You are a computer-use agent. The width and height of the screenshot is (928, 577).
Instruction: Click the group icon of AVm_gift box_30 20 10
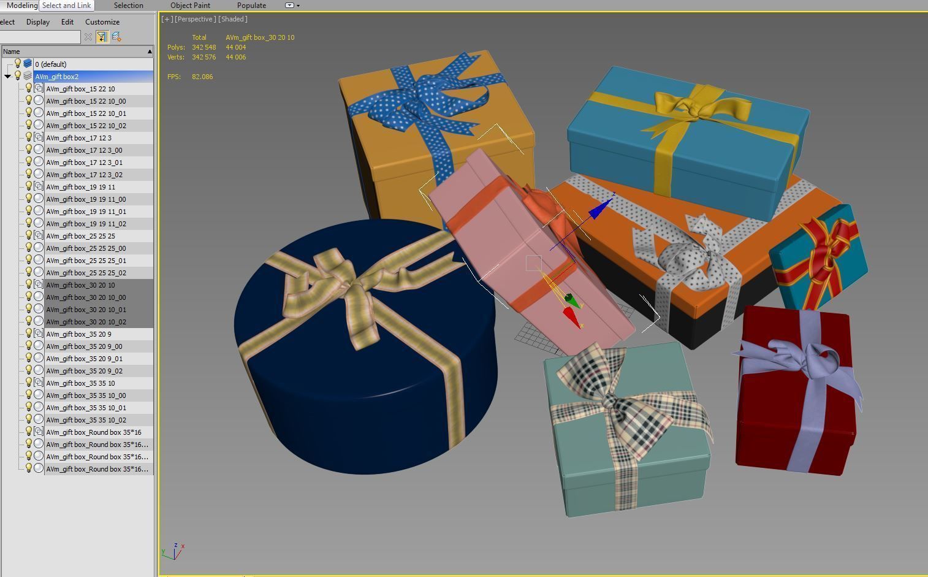(39, 285)
